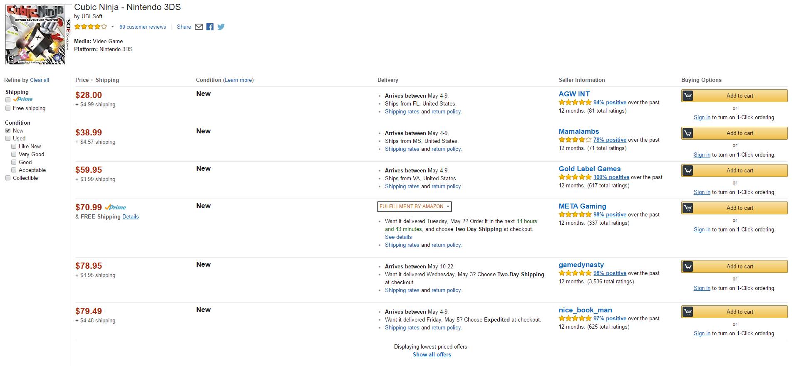Open the 69 customer reviews link
This screenshot has width=792, height=366.
pyautogui.click(x=142, y=27)
